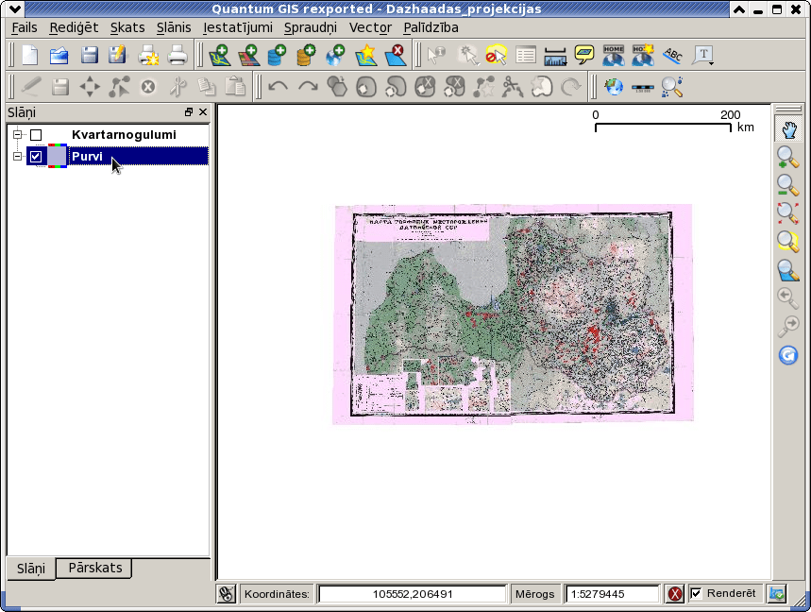Viewport: 811px width, 612px height.
Task: Open the window menu arrow in the title bar
Action: click(13, 8)
